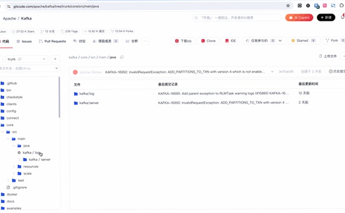Open the more options ellipsis tab
Screen dimensions: 345x213
coord(145,41)
